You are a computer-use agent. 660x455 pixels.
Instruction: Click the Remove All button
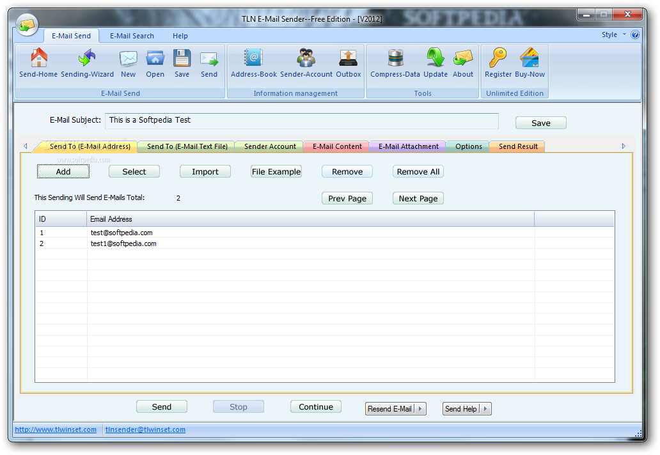point(418,171)
